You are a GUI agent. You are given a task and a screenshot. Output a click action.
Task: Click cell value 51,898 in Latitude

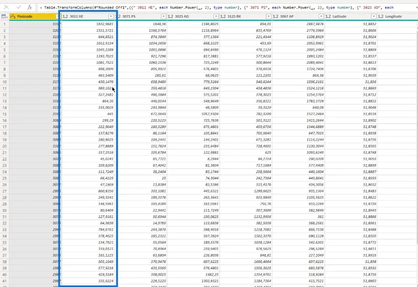(x=370, y=262)
